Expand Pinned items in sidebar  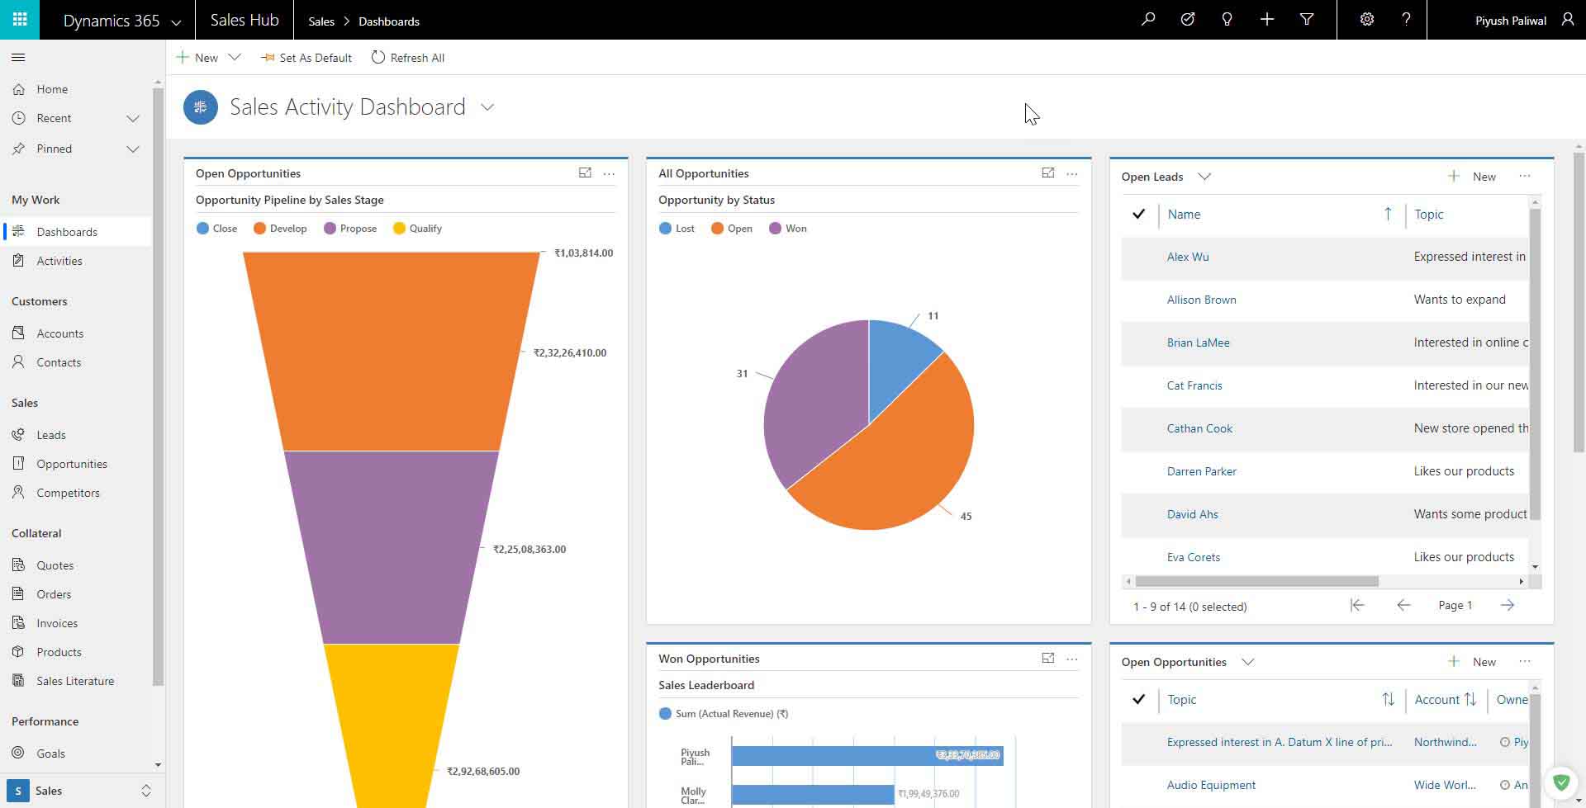tap(132, 149)
